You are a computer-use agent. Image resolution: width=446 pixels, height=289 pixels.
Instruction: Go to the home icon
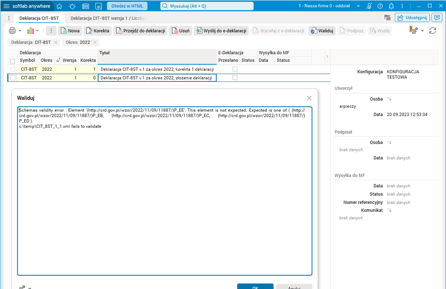click(59, 6)
